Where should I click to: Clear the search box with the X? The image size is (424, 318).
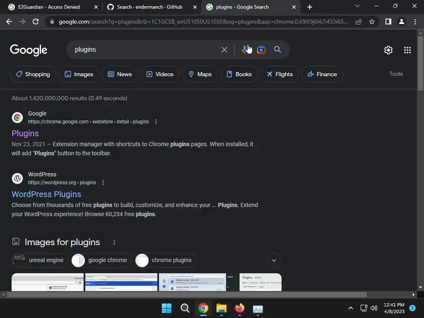224,50
